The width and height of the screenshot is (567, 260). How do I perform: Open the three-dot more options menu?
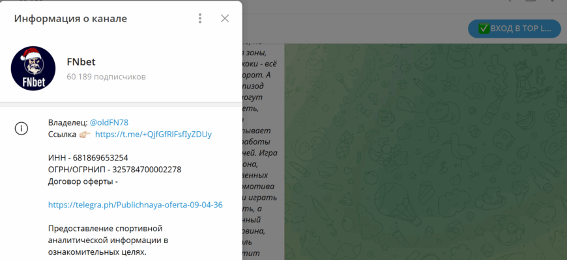tap(200, 18)
